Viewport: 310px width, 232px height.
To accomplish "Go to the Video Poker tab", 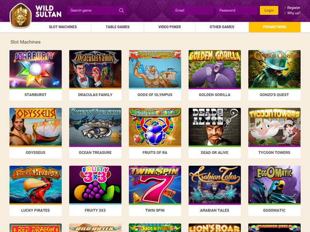I will coord(170,27).
